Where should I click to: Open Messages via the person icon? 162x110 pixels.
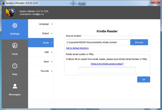pos(14,86)
